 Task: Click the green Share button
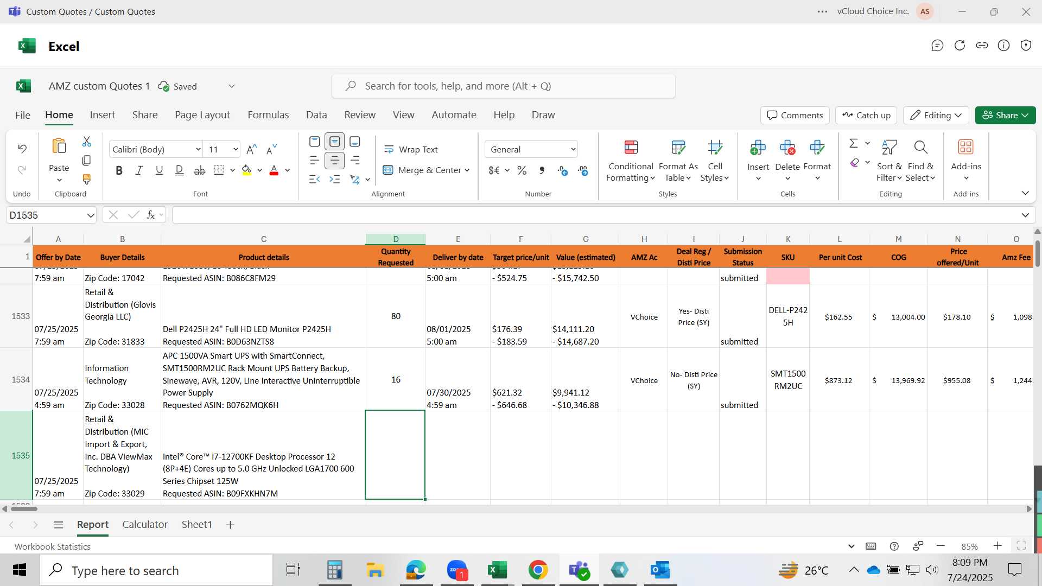click(1005, 115)
